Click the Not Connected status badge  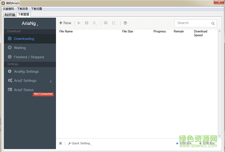43,94
